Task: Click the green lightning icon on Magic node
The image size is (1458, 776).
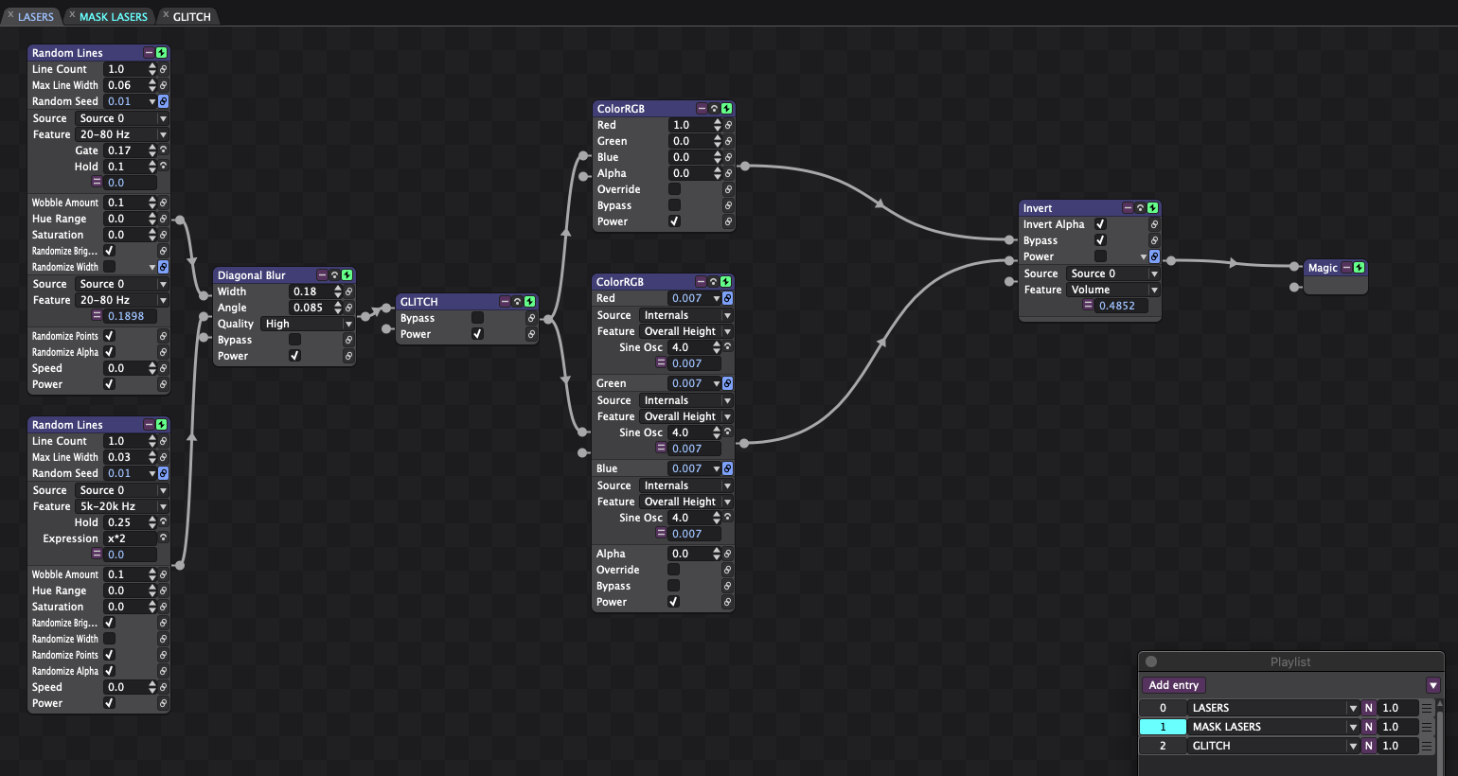Action: point(1359,268)
